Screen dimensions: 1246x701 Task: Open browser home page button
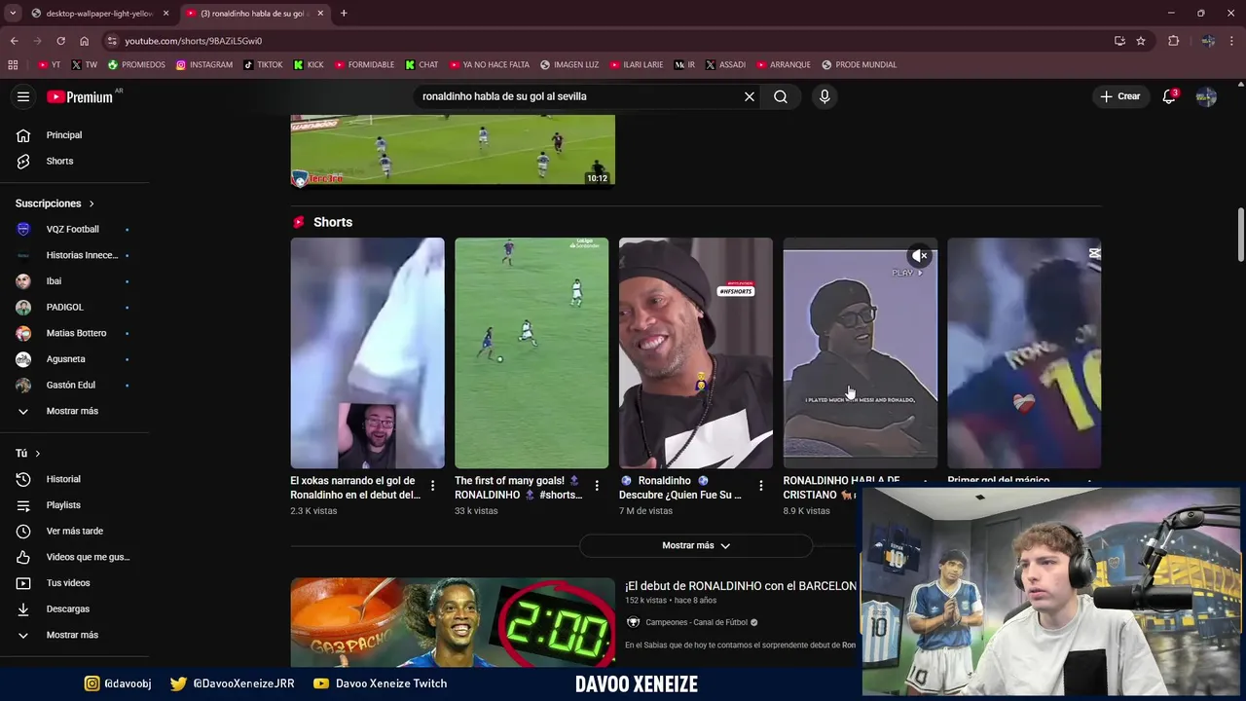click(85, 41)
